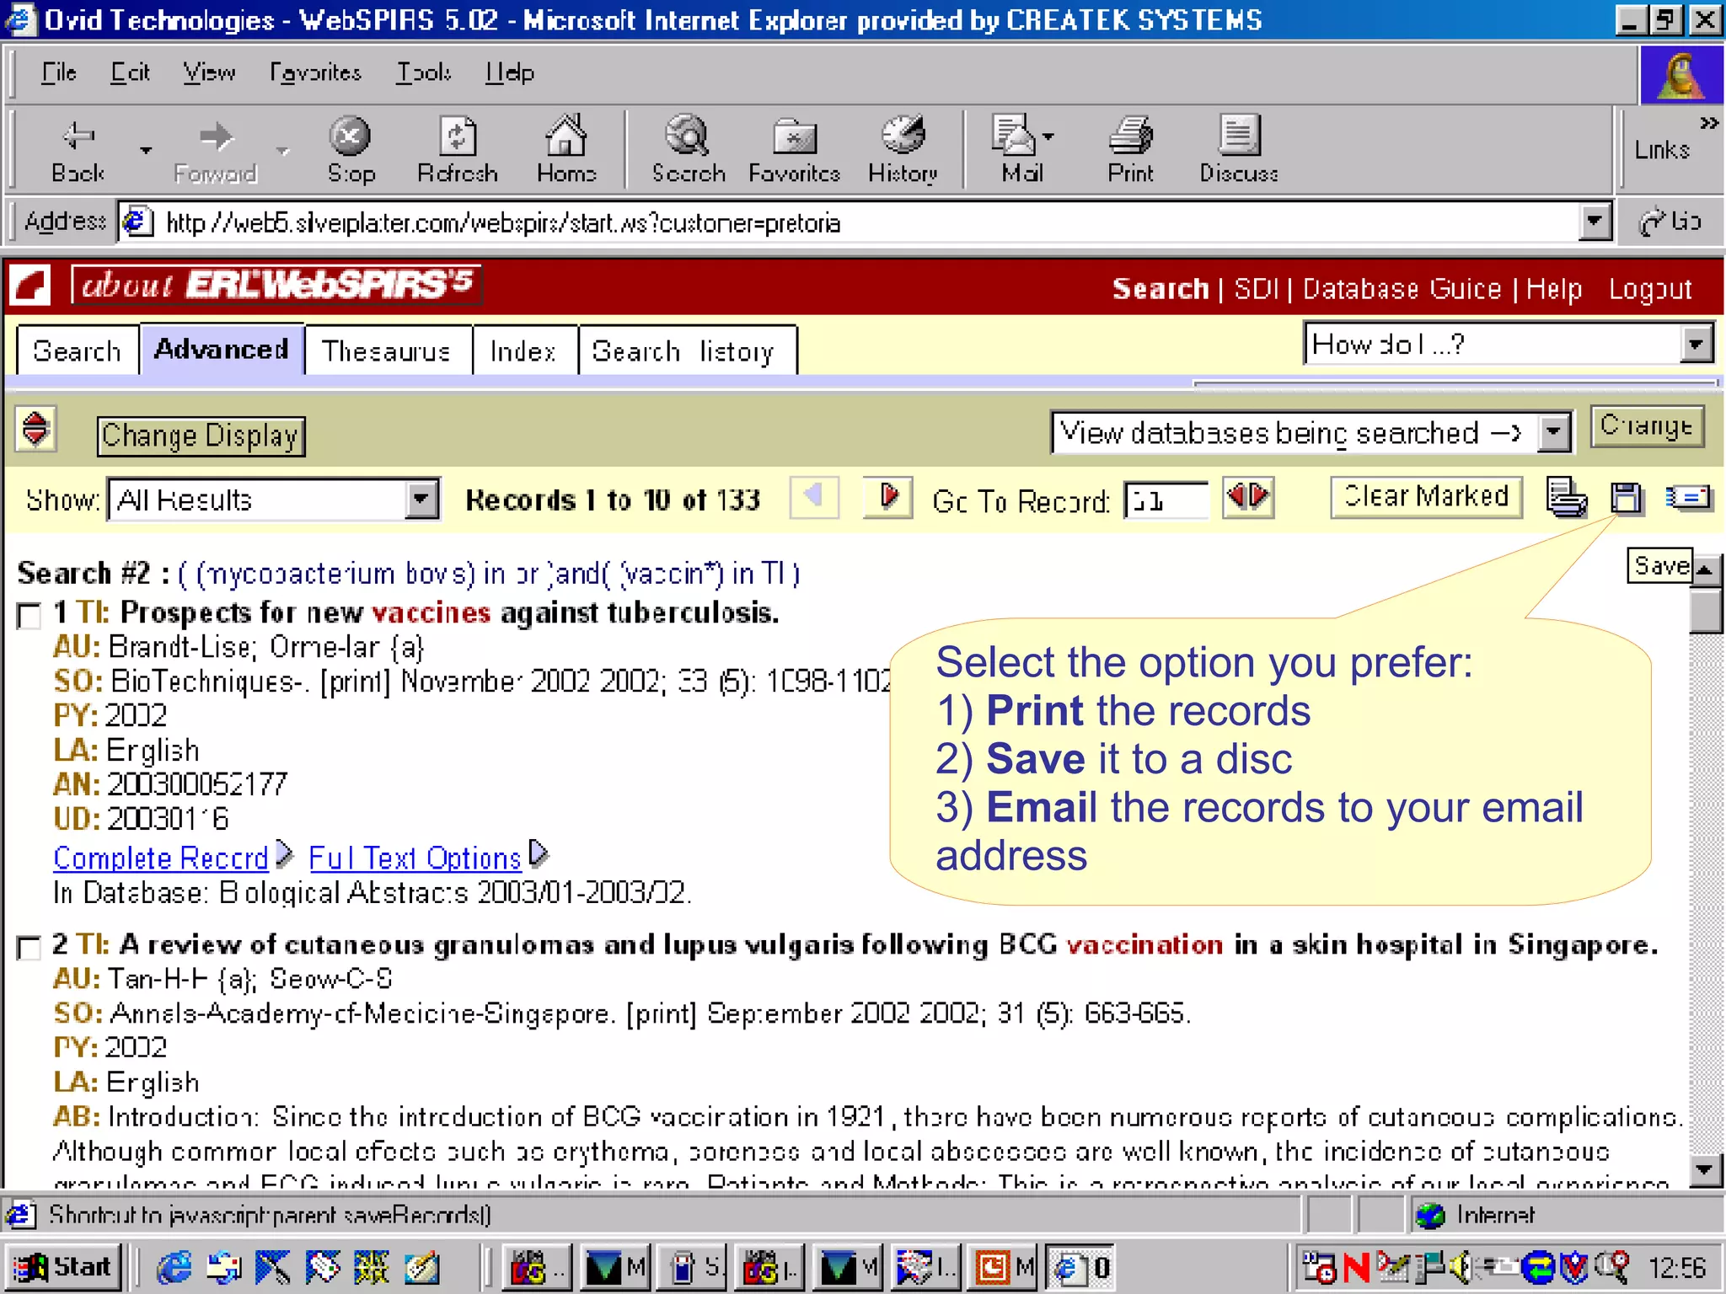This screenshot has height=1294, width=1726.
Task: Click the Discuss toolbar icon
Action: (1238, 135)
